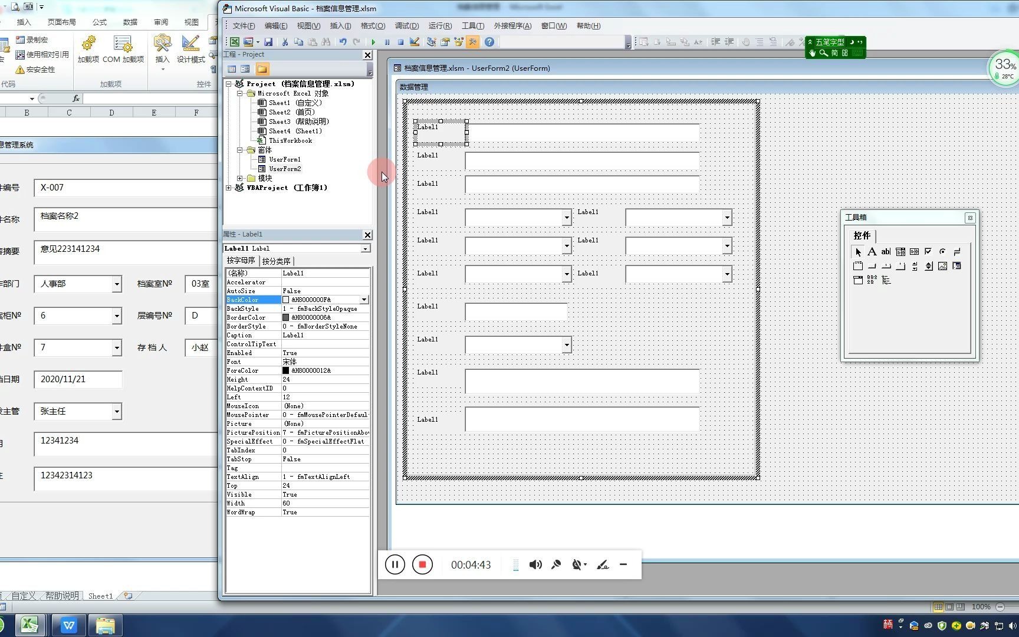Select the Image tool in the Toolbox
The image size is (1019, 637).
click(x=942, y=266)
